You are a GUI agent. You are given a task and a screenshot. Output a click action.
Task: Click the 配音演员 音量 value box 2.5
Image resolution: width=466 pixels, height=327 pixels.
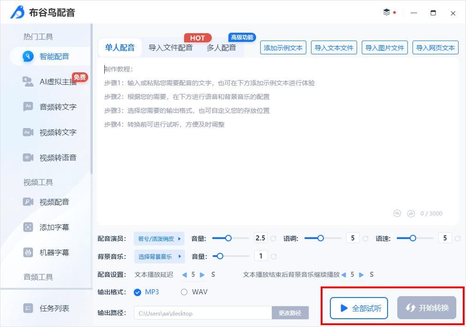click(261, 238)
